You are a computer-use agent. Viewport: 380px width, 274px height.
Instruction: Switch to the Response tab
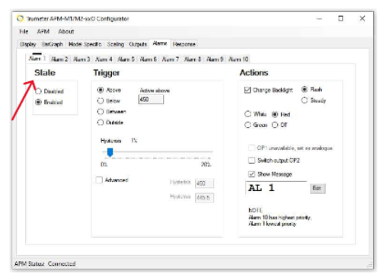(x=184, y=44)
